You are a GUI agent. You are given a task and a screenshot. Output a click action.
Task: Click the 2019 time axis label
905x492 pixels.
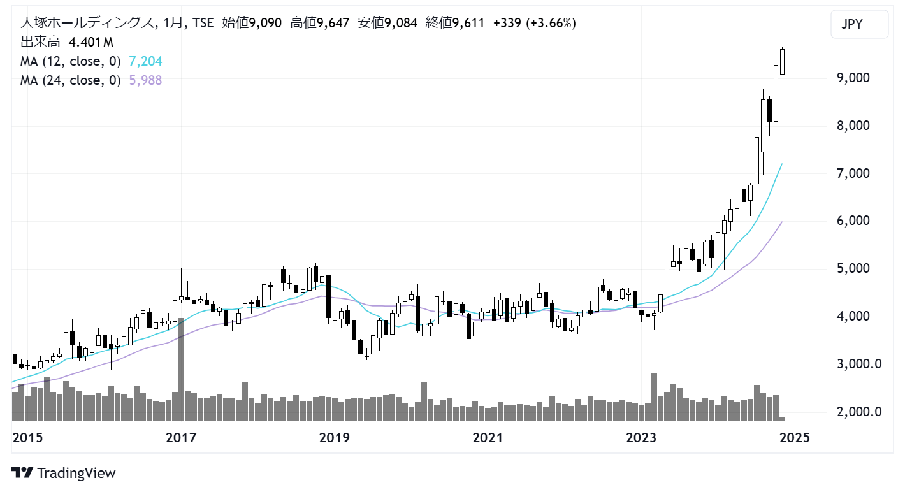[x=334, y=438]
